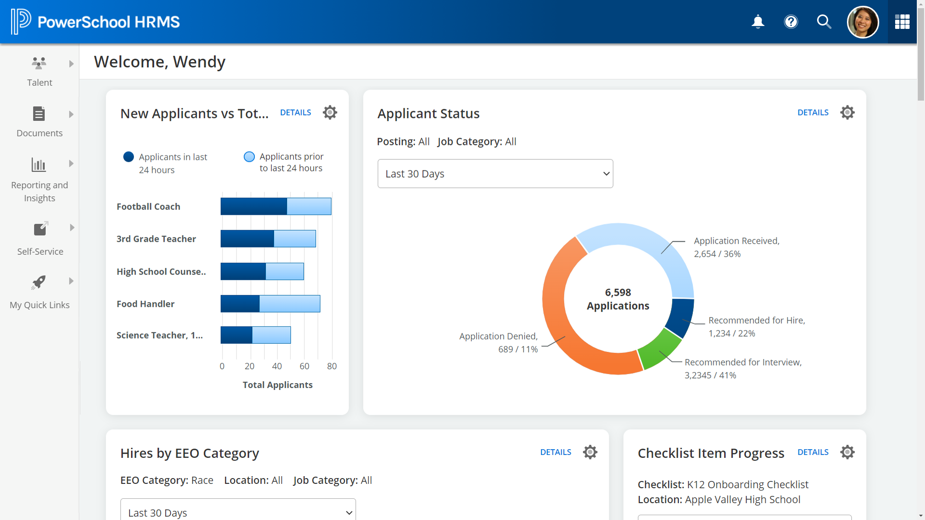Expand the Documents sidebar arrow
925x520 pixels.
[70, 114]
